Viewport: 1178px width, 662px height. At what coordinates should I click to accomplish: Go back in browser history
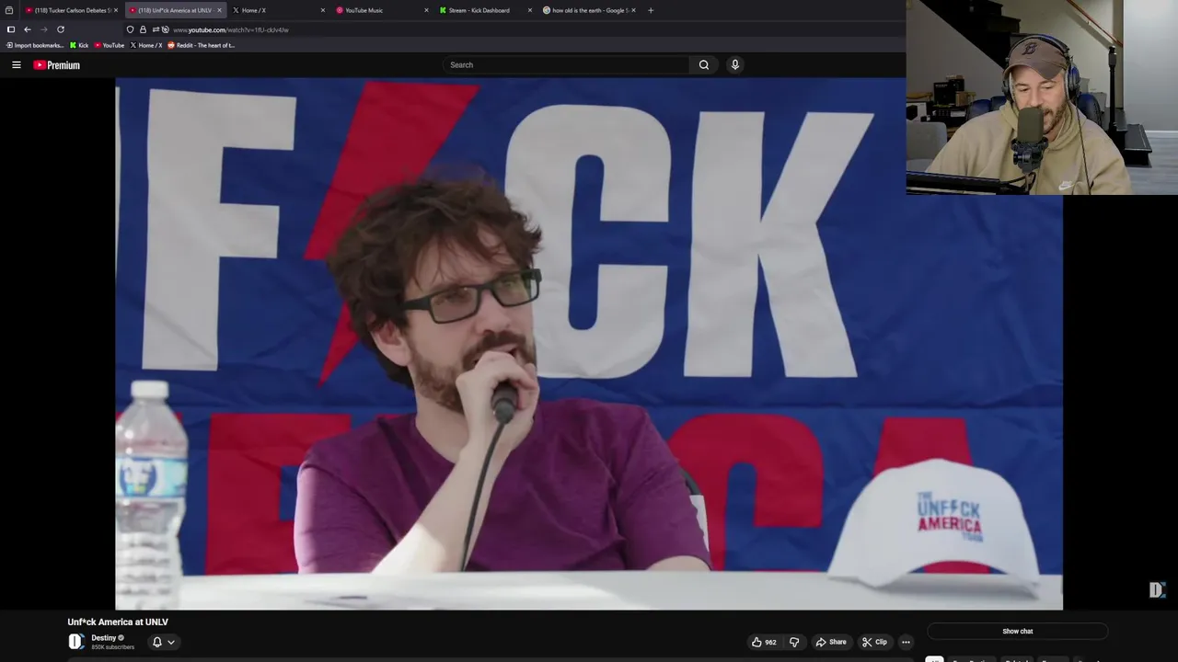(27, 29)
